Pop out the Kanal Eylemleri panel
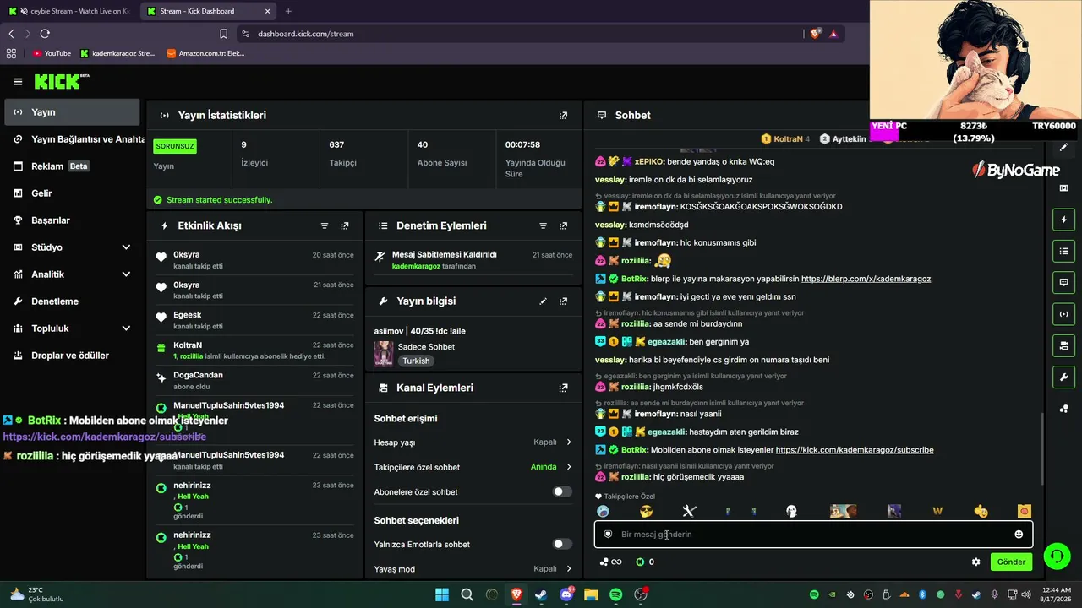This screenshot has width=1082, height=608. 564,388
